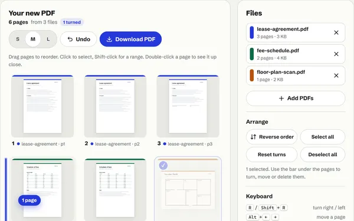The width and height of the screenshot is (354, 221).
Task: Remove fee-schedule.pdf with its X icon
Action: pyautogui.click(x=336, y=54)
